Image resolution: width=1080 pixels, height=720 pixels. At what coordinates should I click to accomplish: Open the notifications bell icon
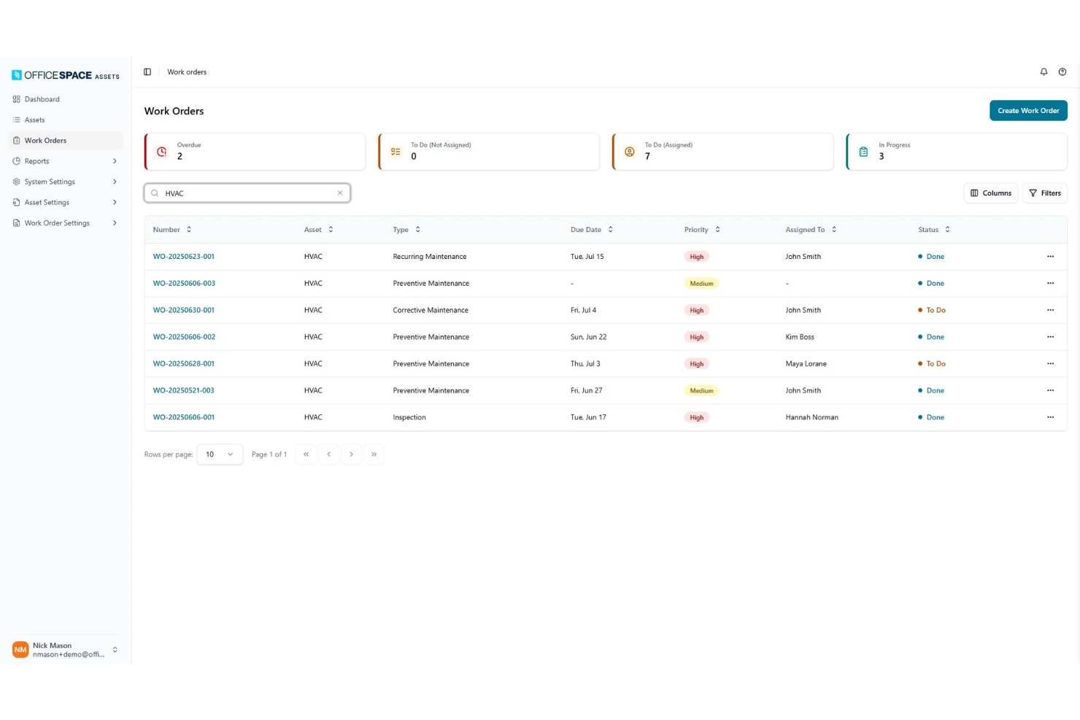[x=1044, y=71]
